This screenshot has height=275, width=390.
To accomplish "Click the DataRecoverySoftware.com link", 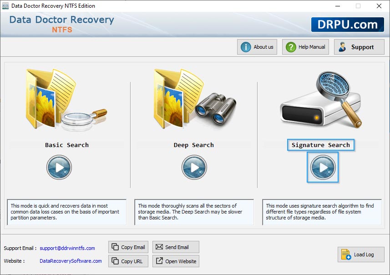I will [x=71, y=261].
